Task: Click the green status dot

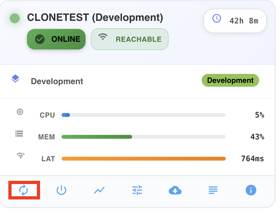Action: click(x=15, y=18)
